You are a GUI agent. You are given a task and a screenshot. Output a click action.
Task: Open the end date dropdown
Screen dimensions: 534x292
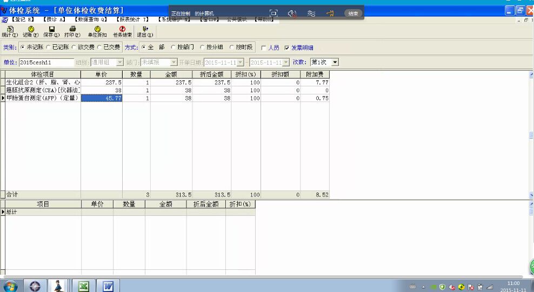(286, 62)
